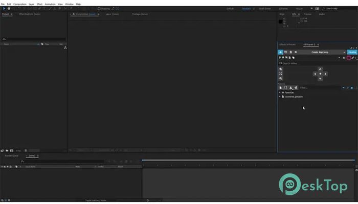Screen dimensions: 358x204
Task: Click the Search Help magnifier icon
Action: [323, 9]
